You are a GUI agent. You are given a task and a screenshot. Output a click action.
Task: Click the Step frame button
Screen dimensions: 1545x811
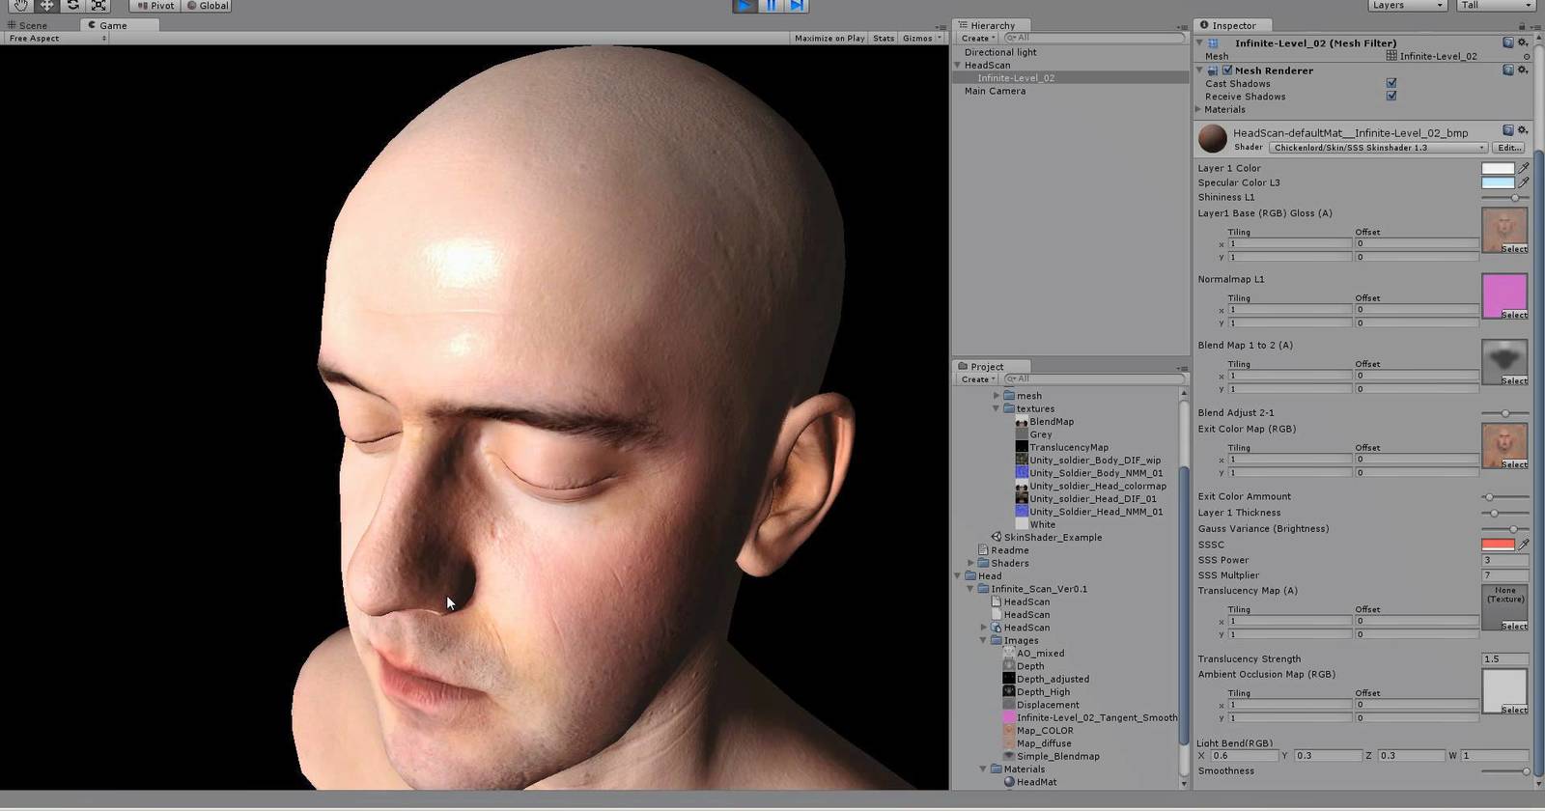pos(797,6)
